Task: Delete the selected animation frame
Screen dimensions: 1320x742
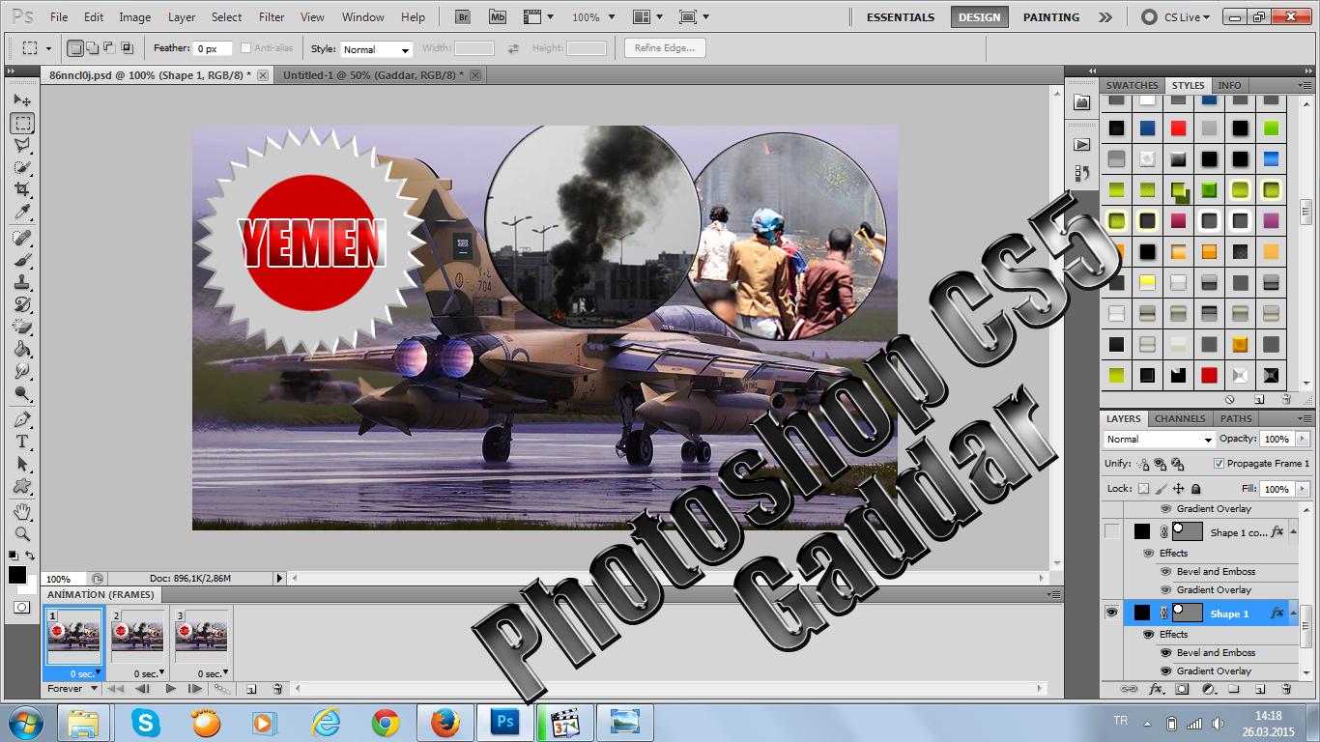Action: click(277, 689)
